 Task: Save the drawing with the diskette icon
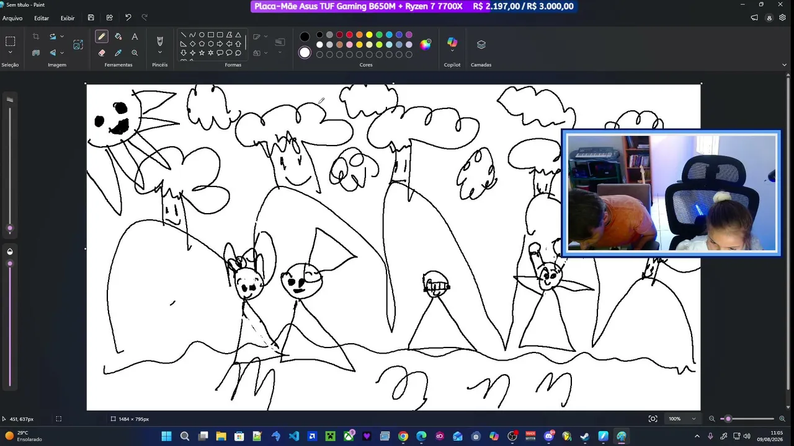point(91,18)
